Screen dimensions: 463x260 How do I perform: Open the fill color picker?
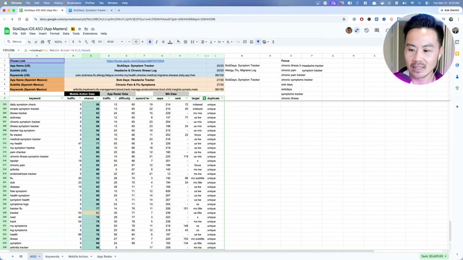(178, 42)
